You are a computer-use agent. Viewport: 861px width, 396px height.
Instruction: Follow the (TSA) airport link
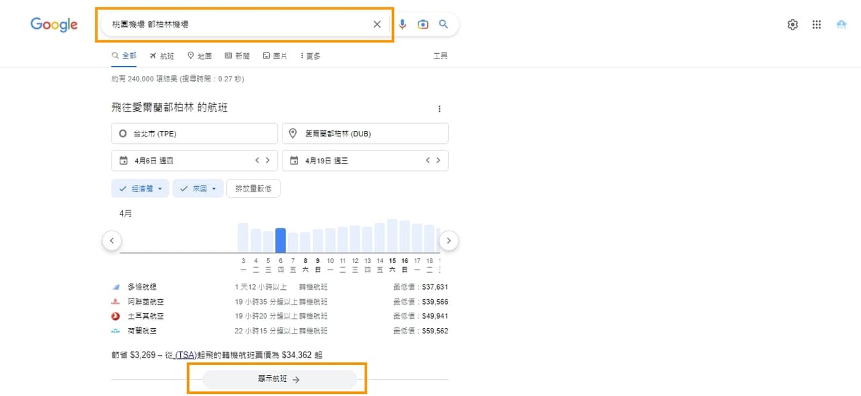point(184,354)
